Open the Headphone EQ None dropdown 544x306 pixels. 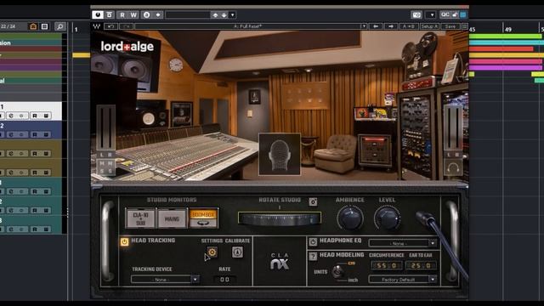402,244
